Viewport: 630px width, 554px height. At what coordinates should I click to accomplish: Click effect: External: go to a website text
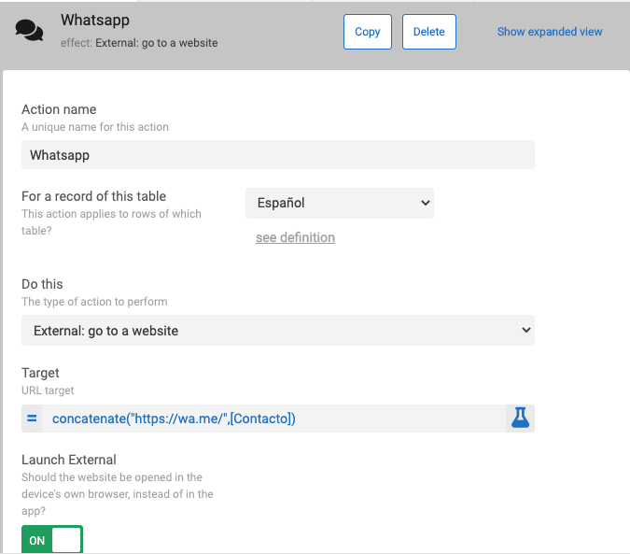139,43
